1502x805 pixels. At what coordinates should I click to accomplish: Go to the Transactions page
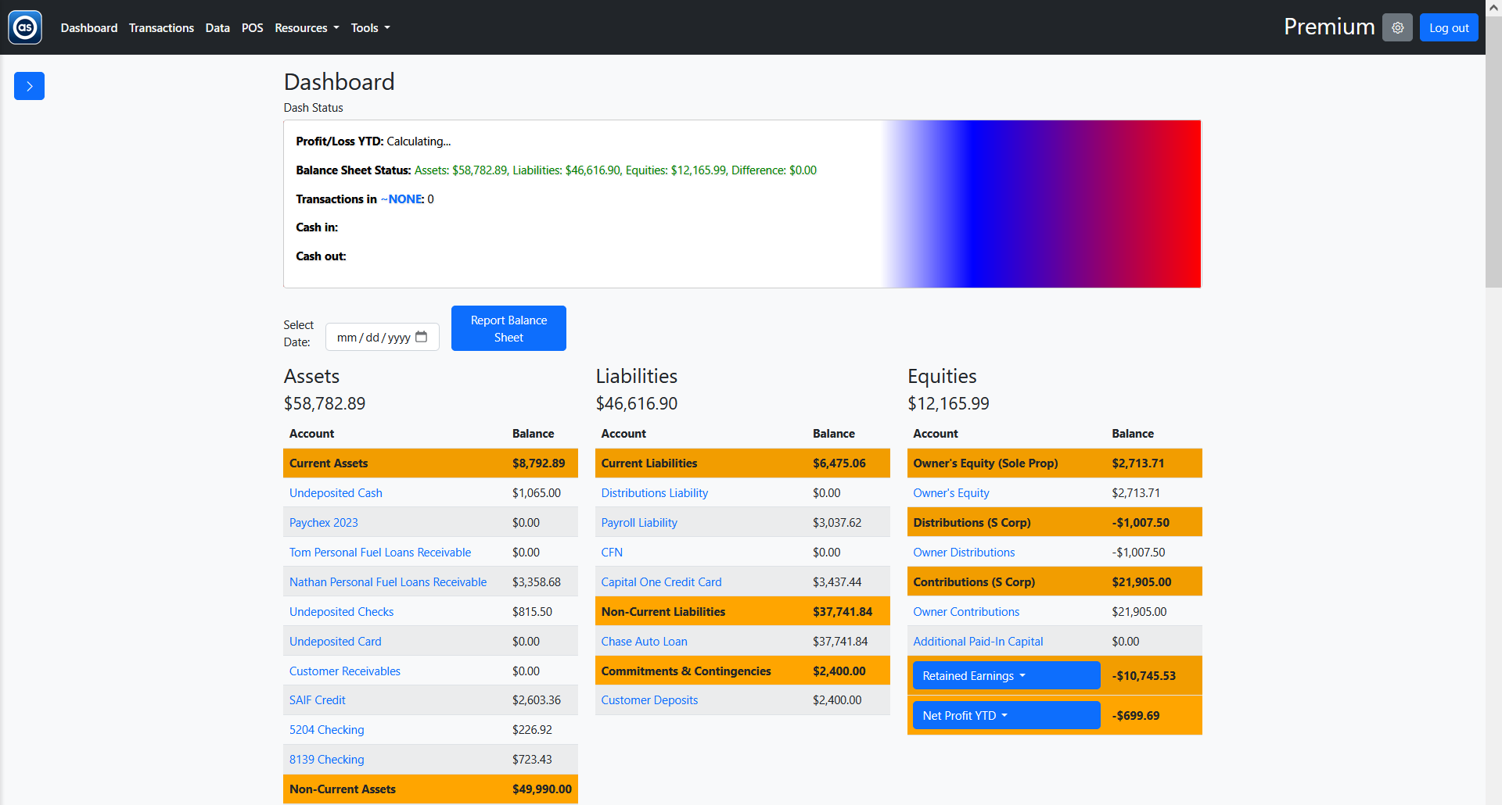[x=161, y=27]
